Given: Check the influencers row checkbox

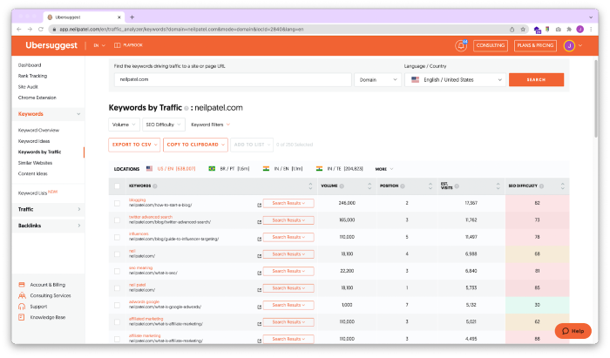Looking at the screenshot, I should click(117, 237).
